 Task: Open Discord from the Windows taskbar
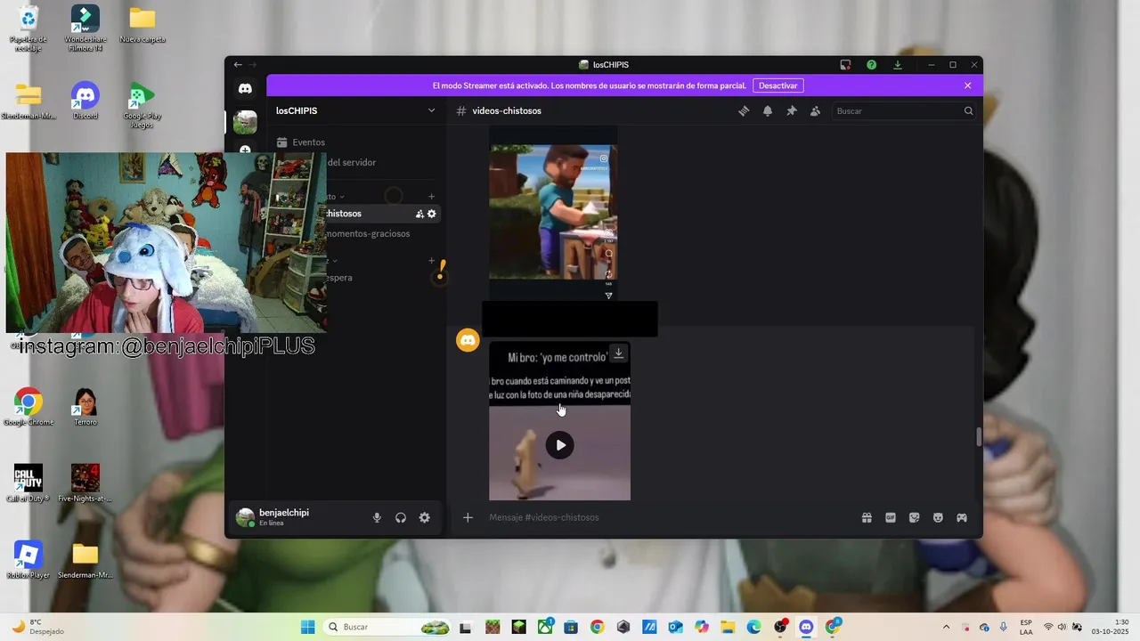(806, 627)
